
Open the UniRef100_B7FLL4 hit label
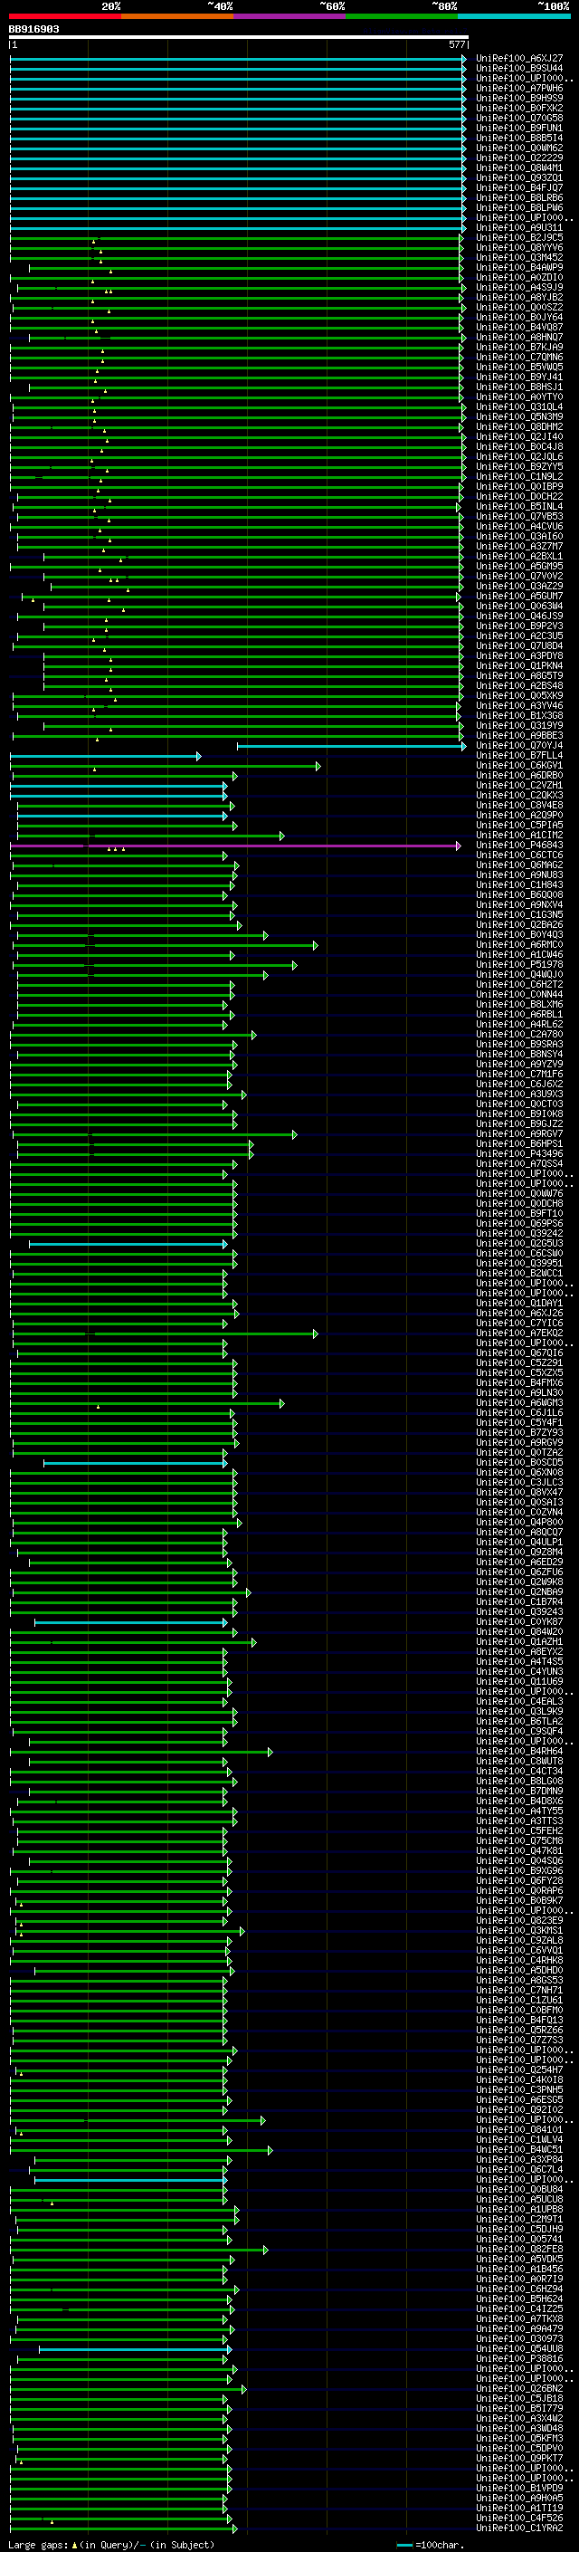519,756
